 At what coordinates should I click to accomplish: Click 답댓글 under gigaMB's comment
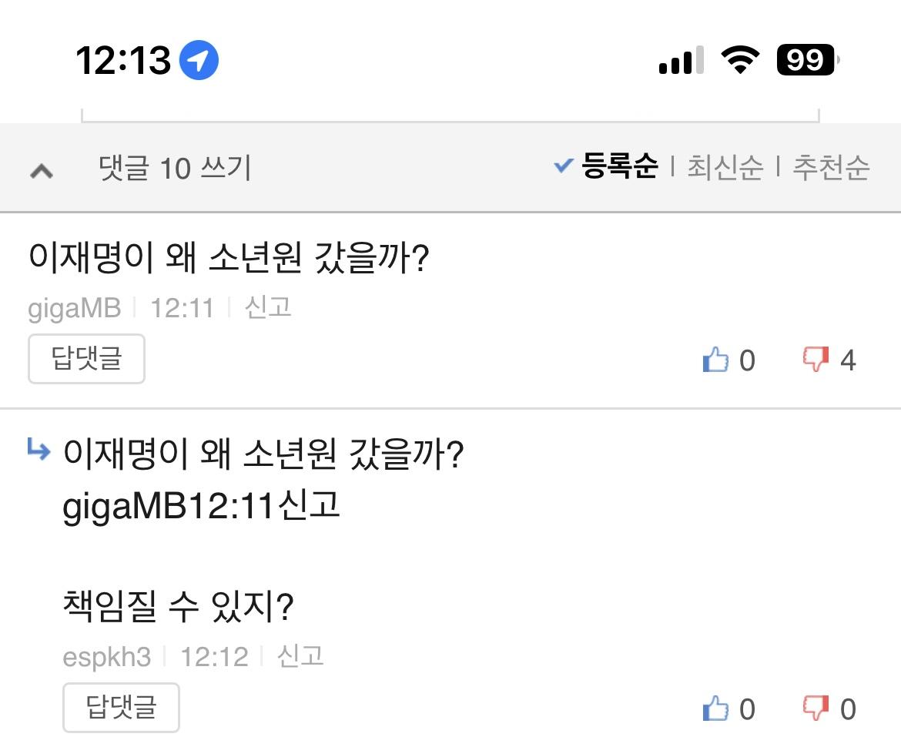[86, 358]
